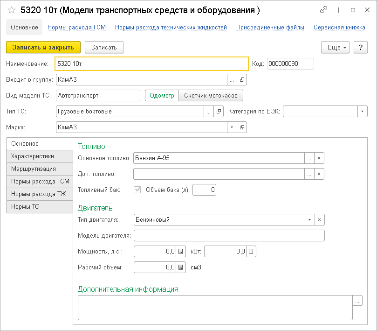Open group selection for Входит в группу
Screen dimensions: 377x331
pos(232,80)
